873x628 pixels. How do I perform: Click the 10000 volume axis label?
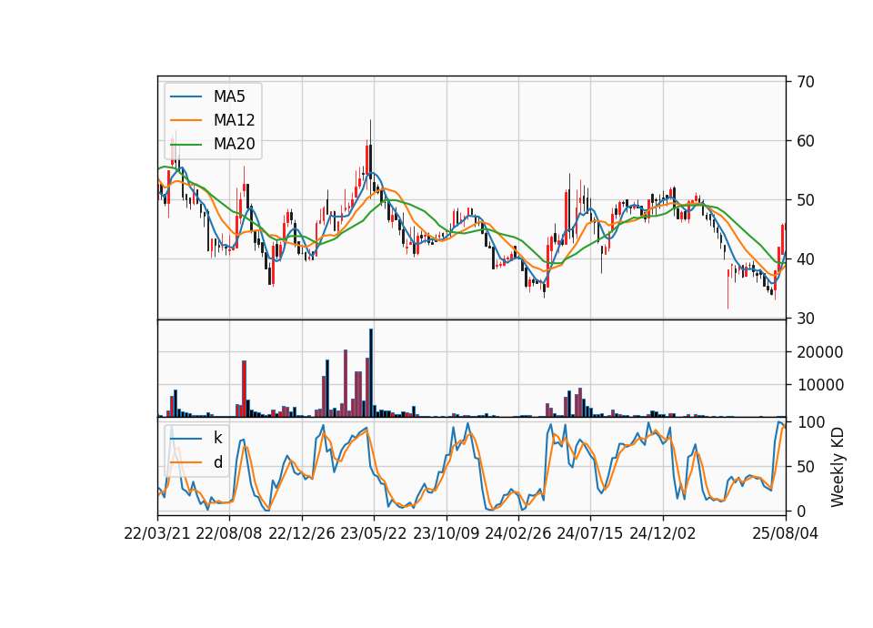tap(820, 385)
